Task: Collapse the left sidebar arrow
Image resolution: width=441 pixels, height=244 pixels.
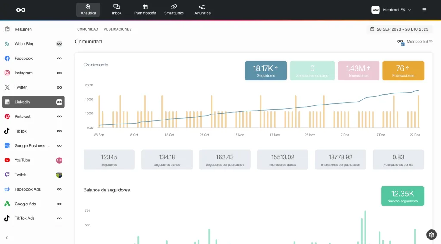Action: [7, 238]
